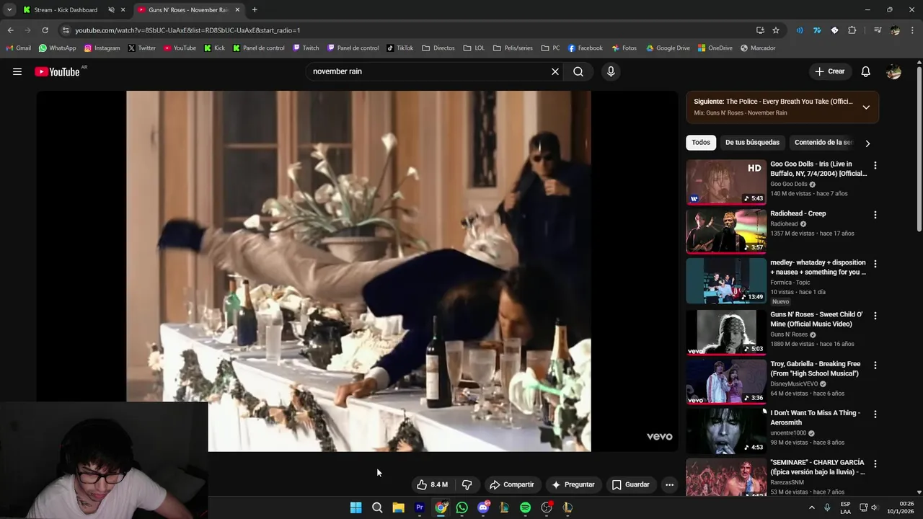Click the November Rain video player
Image resolution: width=923 pixels, height=519 pixels.
(x=358, y=271)
